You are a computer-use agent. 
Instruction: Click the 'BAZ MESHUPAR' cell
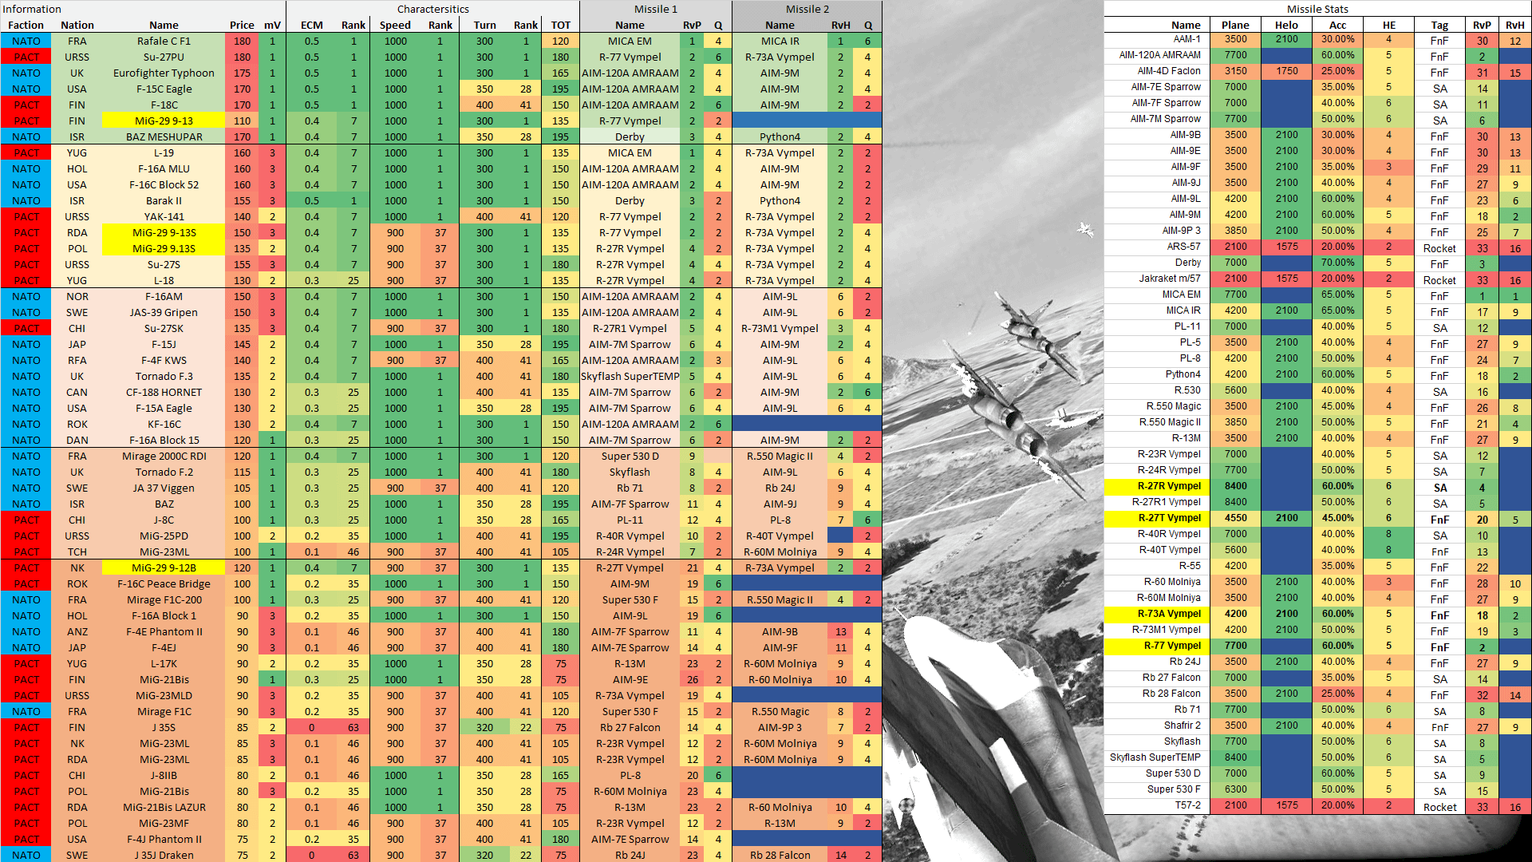[x=164, y=136]
